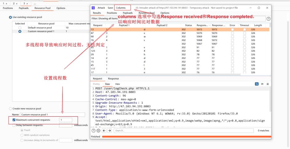Sort results by Status column header
The width and height of the screenshot is (290, 149).
188,25
